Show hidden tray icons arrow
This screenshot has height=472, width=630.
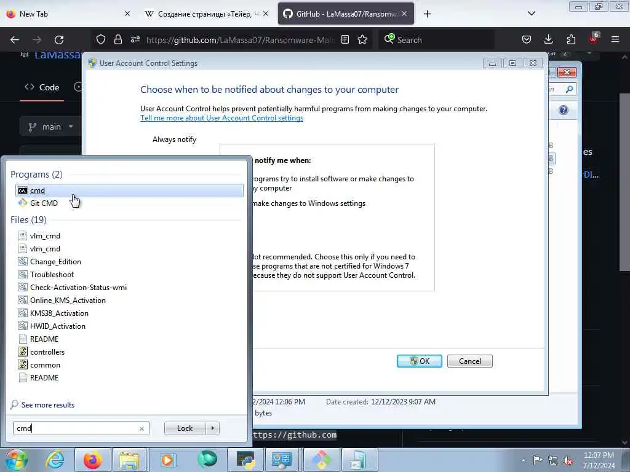click(x=523, y=461)
